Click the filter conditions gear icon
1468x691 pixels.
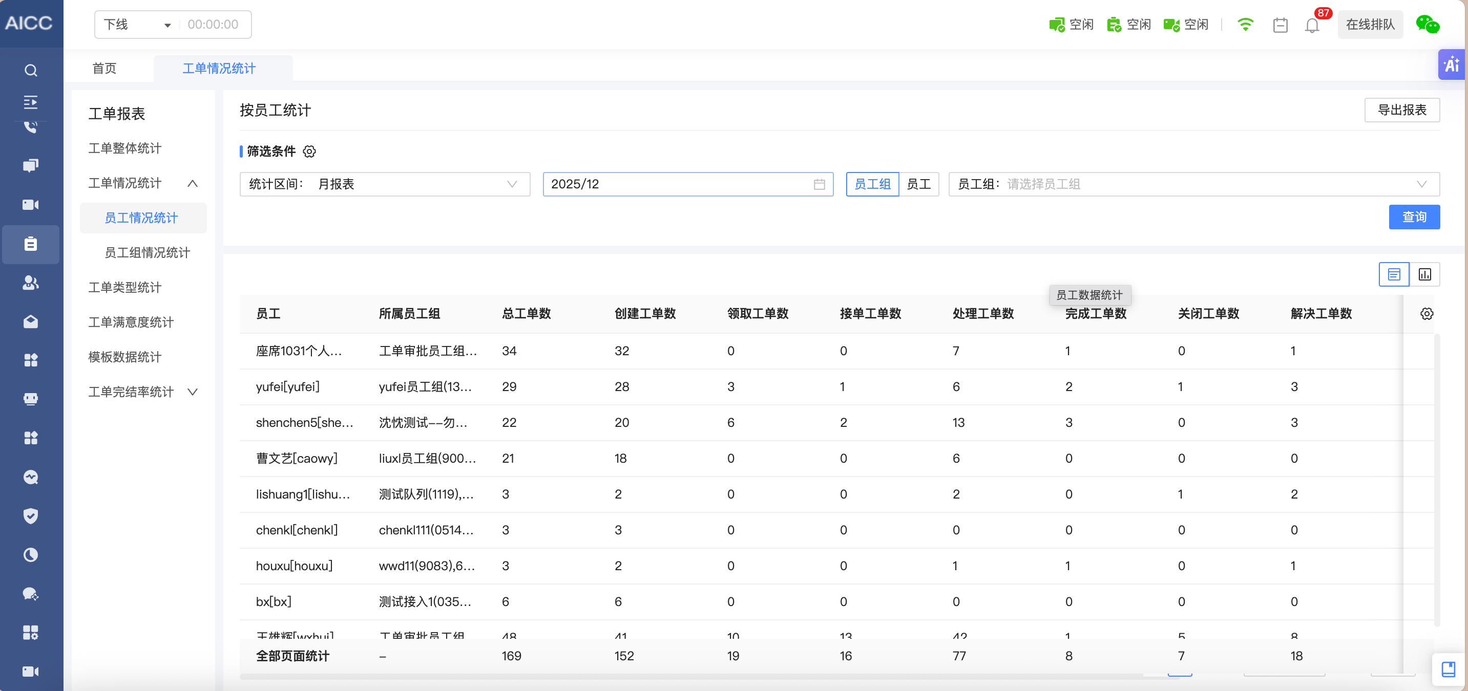coord(309,151)
